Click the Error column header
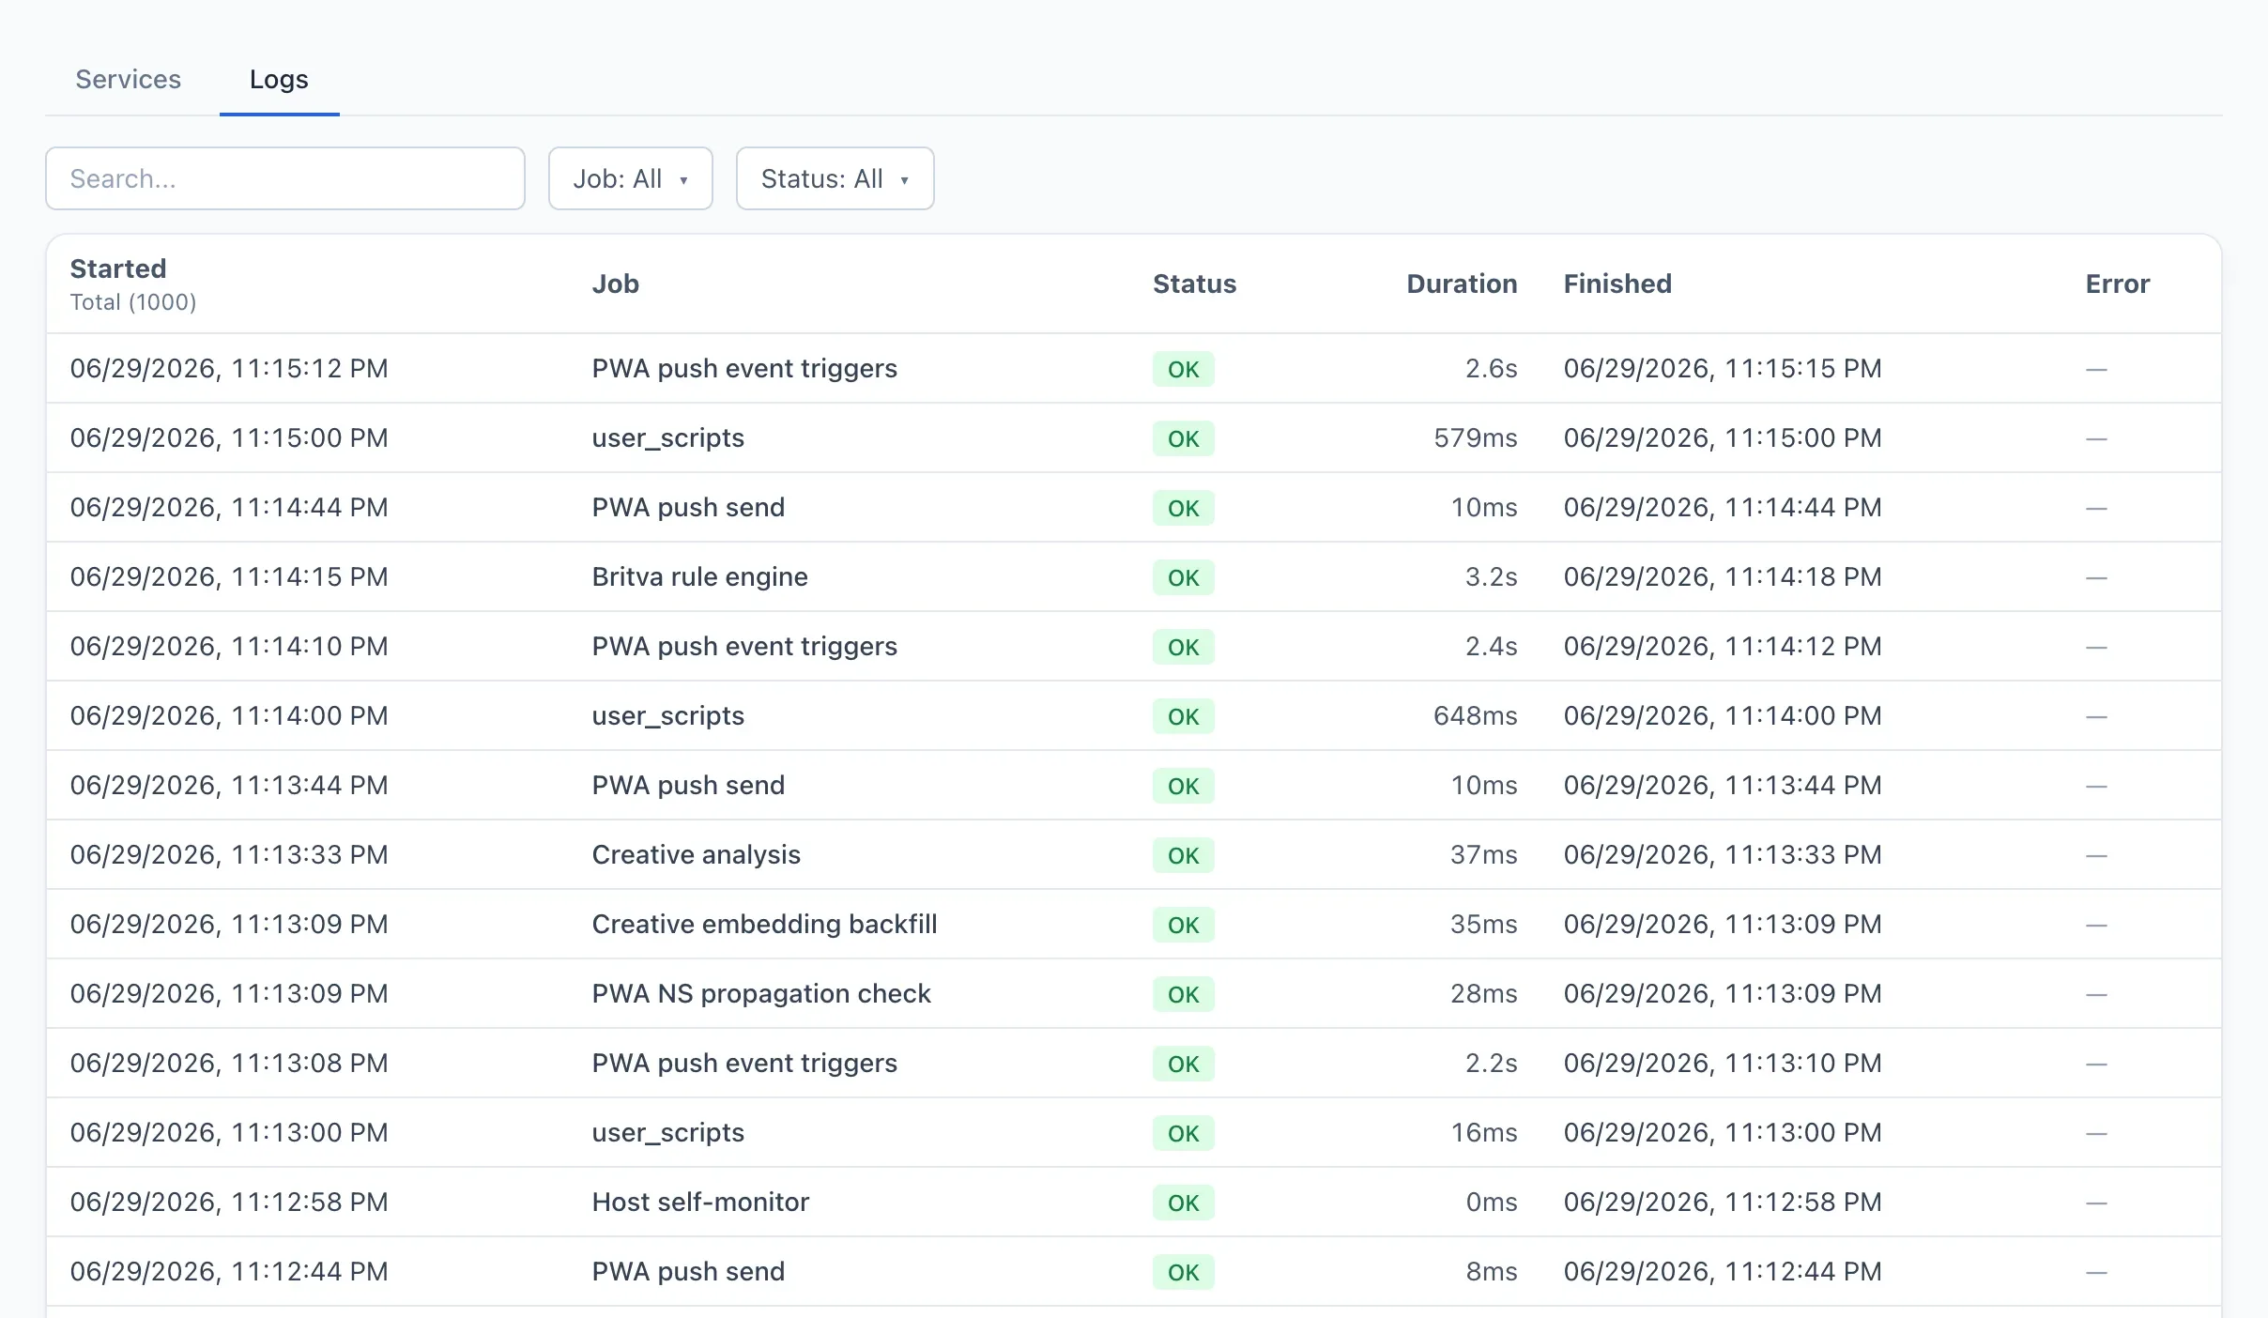The width and height of the screenshot is (2268, 1318). point(2118,284)
